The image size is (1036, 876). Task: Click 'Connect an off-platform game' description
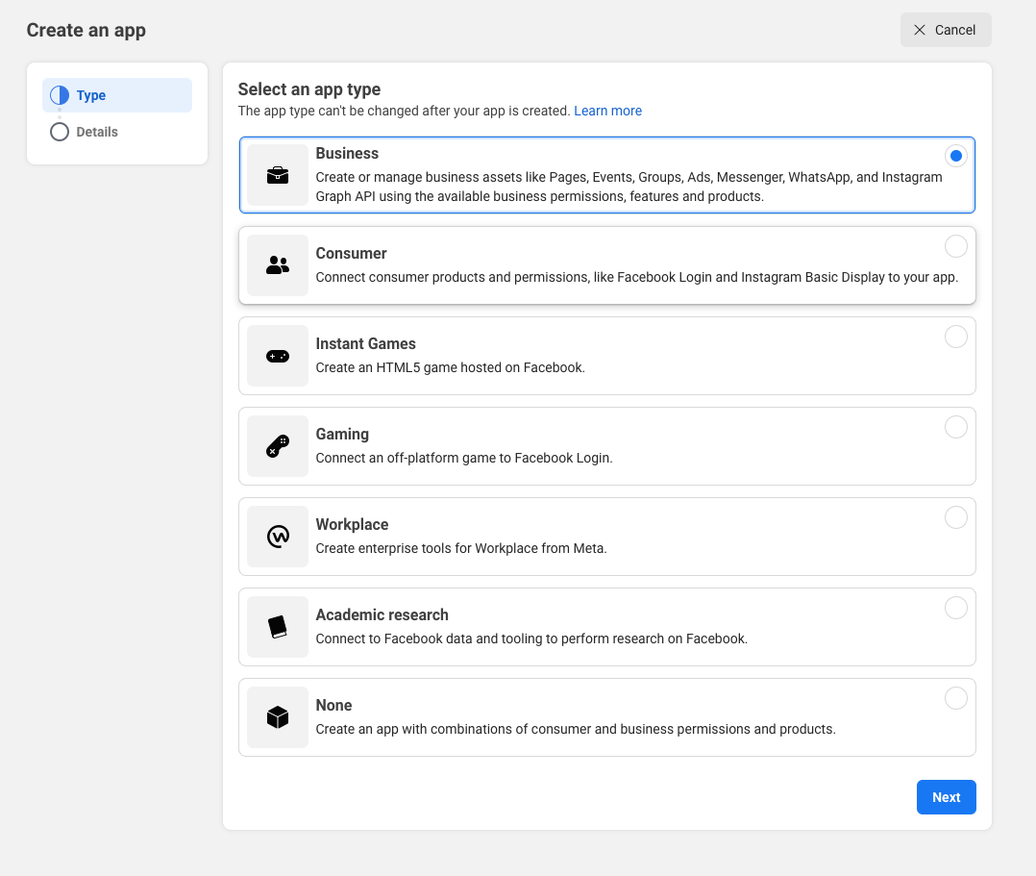(464, 458)
